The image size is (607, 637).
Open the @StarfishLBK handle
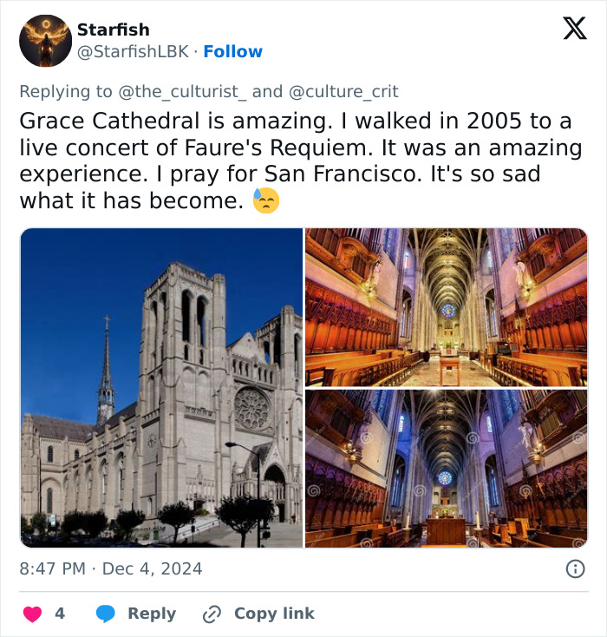pyautogui.click(x=133, y=52)
